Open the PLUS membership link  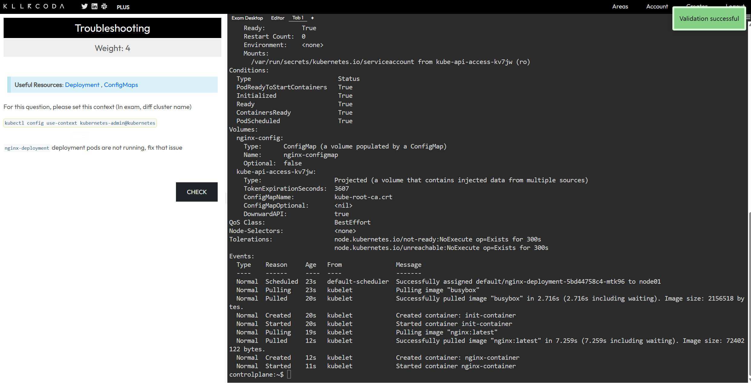[123, 7]
